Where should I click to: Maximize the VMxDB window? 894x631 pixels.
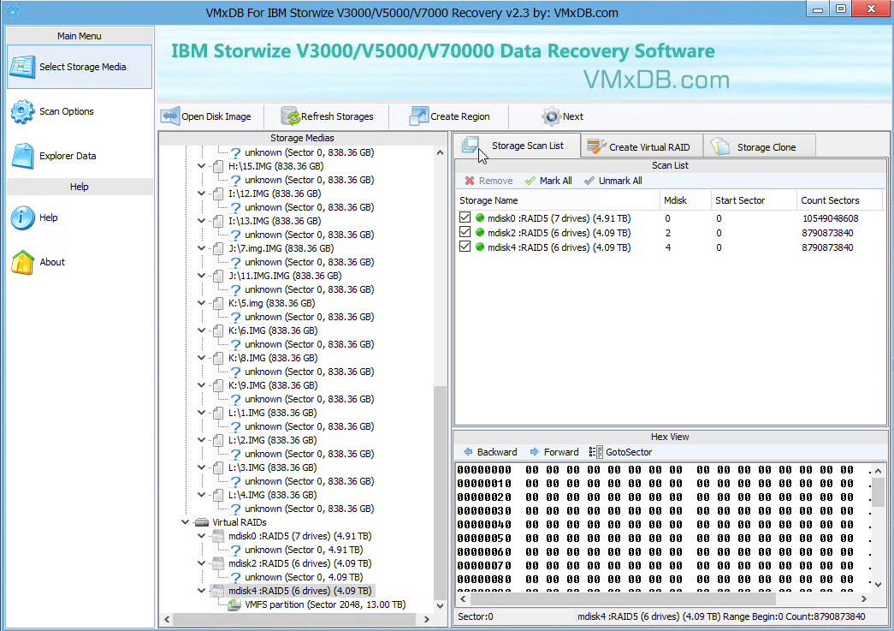(x=841, y=9)
